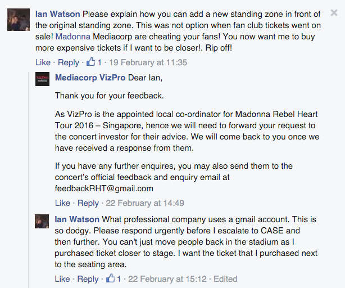Like the Mediacorp VizPro reply
Viewport: 345px width, 288px height.
(x=62, y=203)
